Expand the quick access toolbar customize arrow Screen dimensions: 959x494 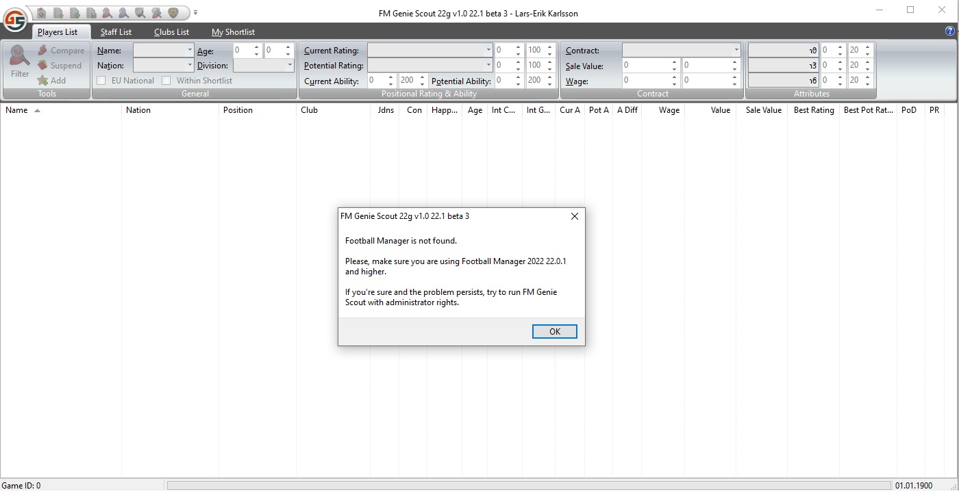point(195,13)
